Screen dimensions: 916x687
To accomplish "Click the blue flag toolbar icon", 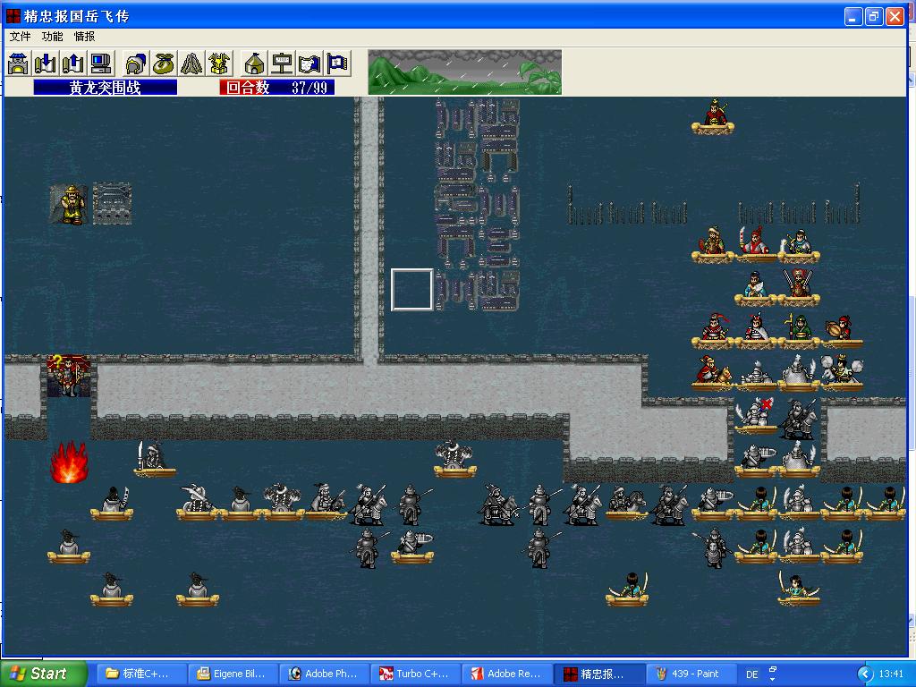I will point(337,64).
